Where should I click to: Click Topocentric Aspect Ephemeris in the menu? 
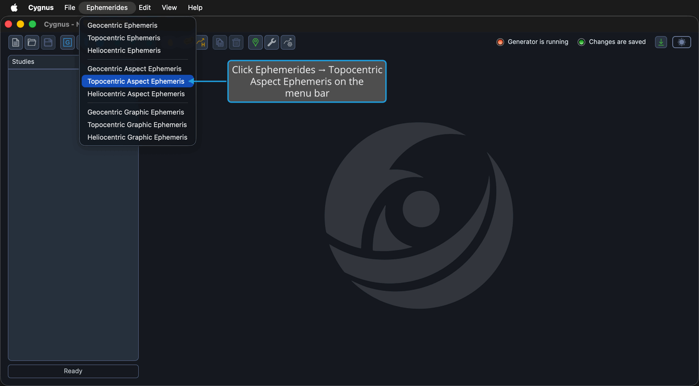click(138, 81)
